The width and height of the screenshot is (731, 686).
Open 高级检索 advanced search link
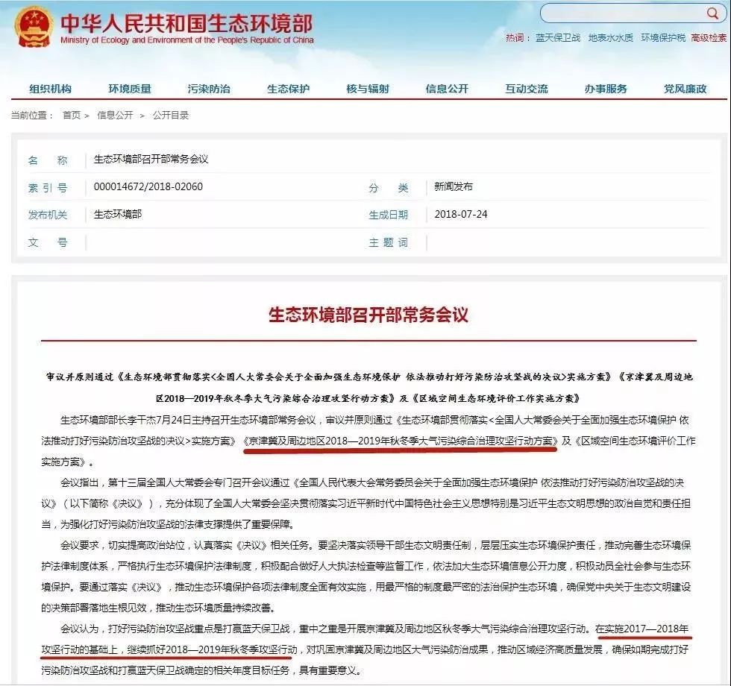[709, 38]
